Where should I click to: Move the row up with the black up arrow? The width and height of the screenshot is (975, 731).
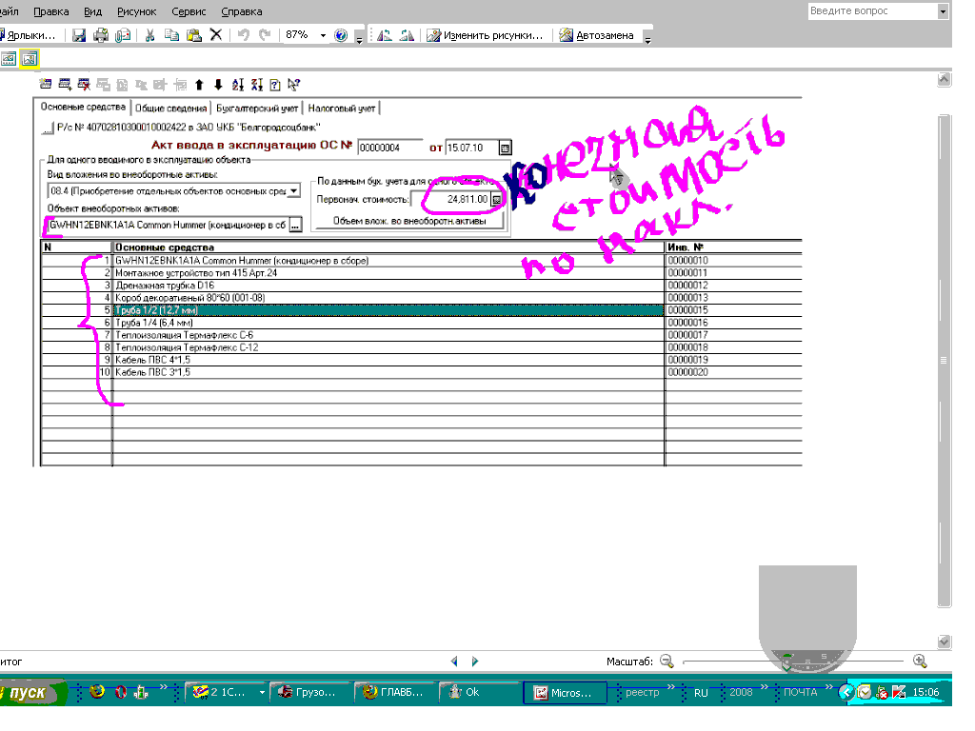tap(199, 85)
